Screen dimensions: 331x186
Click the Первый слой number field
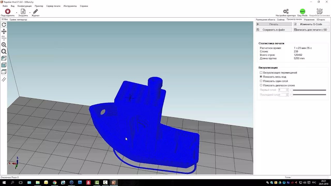282,90
